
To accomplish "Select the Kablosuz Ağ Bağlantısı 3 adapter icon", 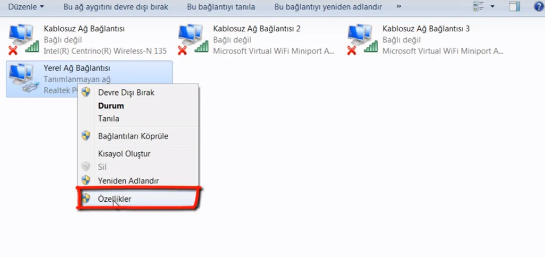I will [362, 39].
